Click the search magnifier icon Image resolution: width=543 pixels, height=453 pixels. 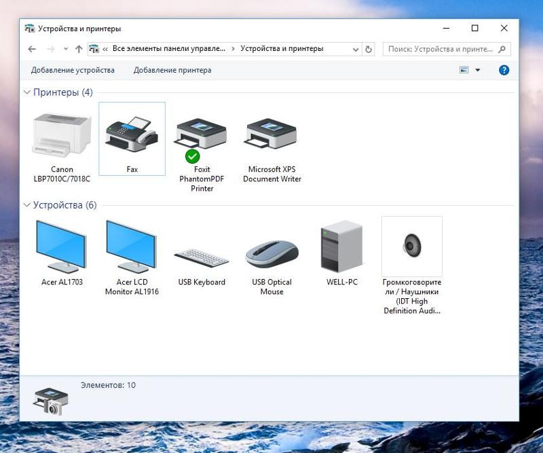pyautogui.click(x=502, y=49)
